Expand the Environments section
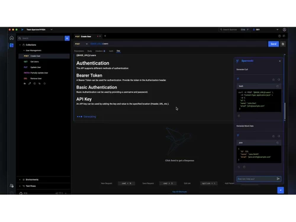Image resolution: width=296 pixels, height=222 pixels. [20, 179]
